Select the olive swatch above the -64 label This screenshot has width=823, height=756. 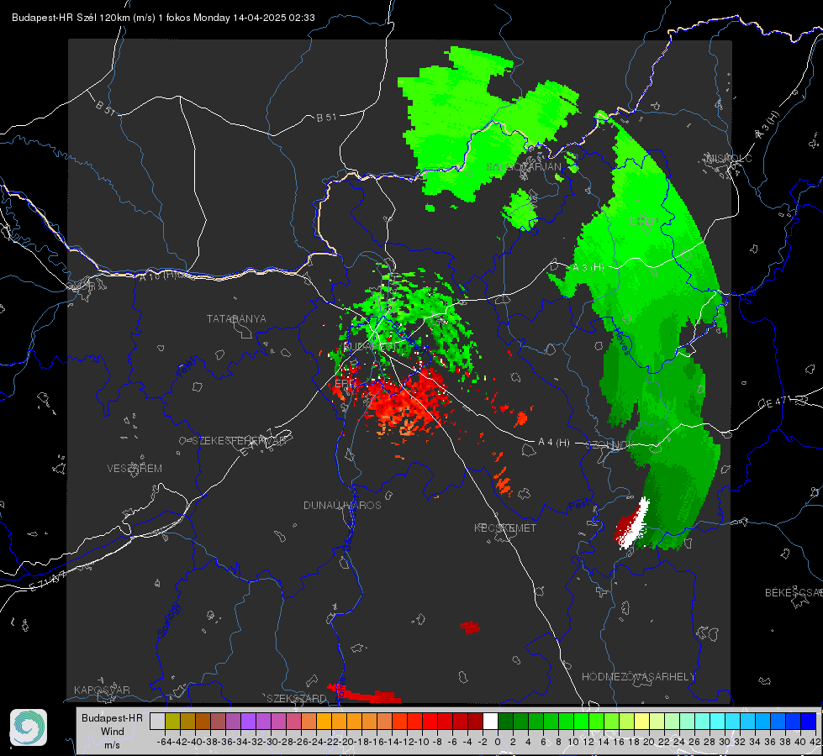pos(172,721)
